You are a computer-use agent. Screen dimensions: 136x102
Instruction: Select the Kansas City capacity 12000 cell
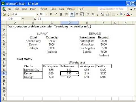pyautogui.click(x=52, y=41)
